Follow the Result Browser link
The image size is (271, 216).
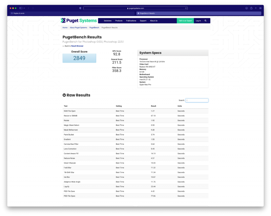click(x=77, y=46)
